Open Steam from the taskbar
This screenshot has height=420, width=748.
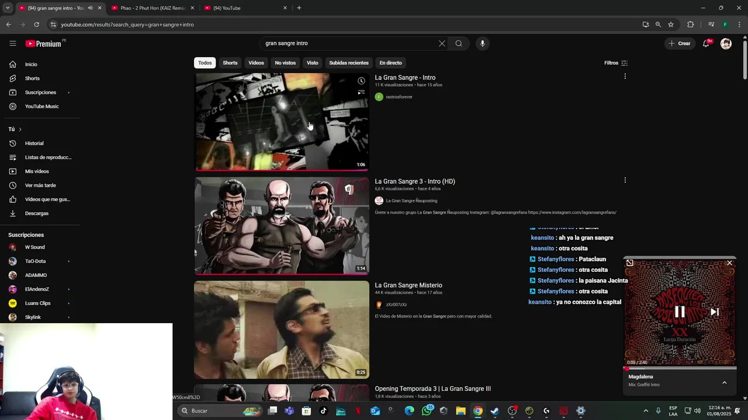pyautogui.click(x=495, y=411)
